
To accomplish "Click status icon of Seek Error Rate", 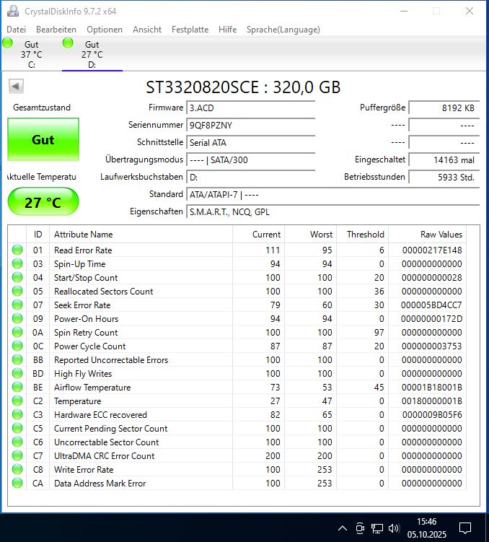I will click(17, 305).
